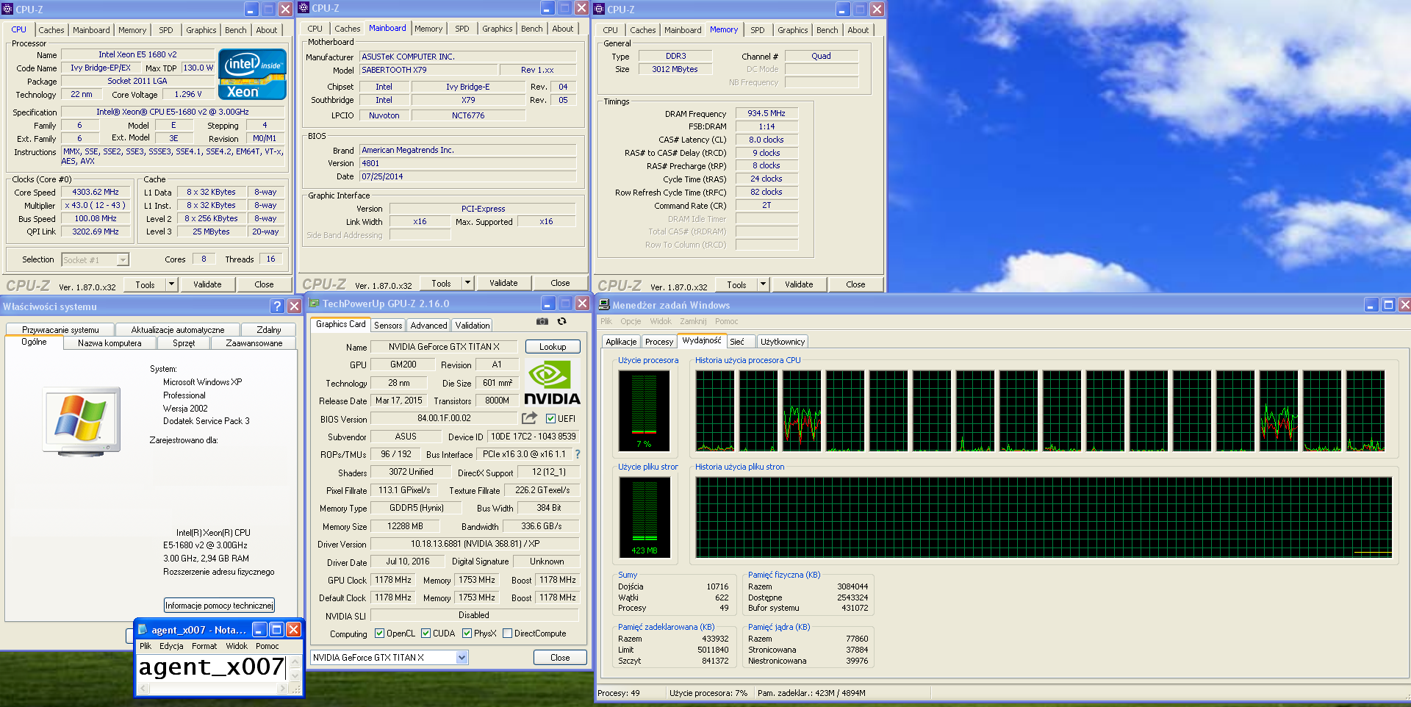Open Użytkownicy tab in Task Manager
1411x707 pixels.
coord(783,342)
